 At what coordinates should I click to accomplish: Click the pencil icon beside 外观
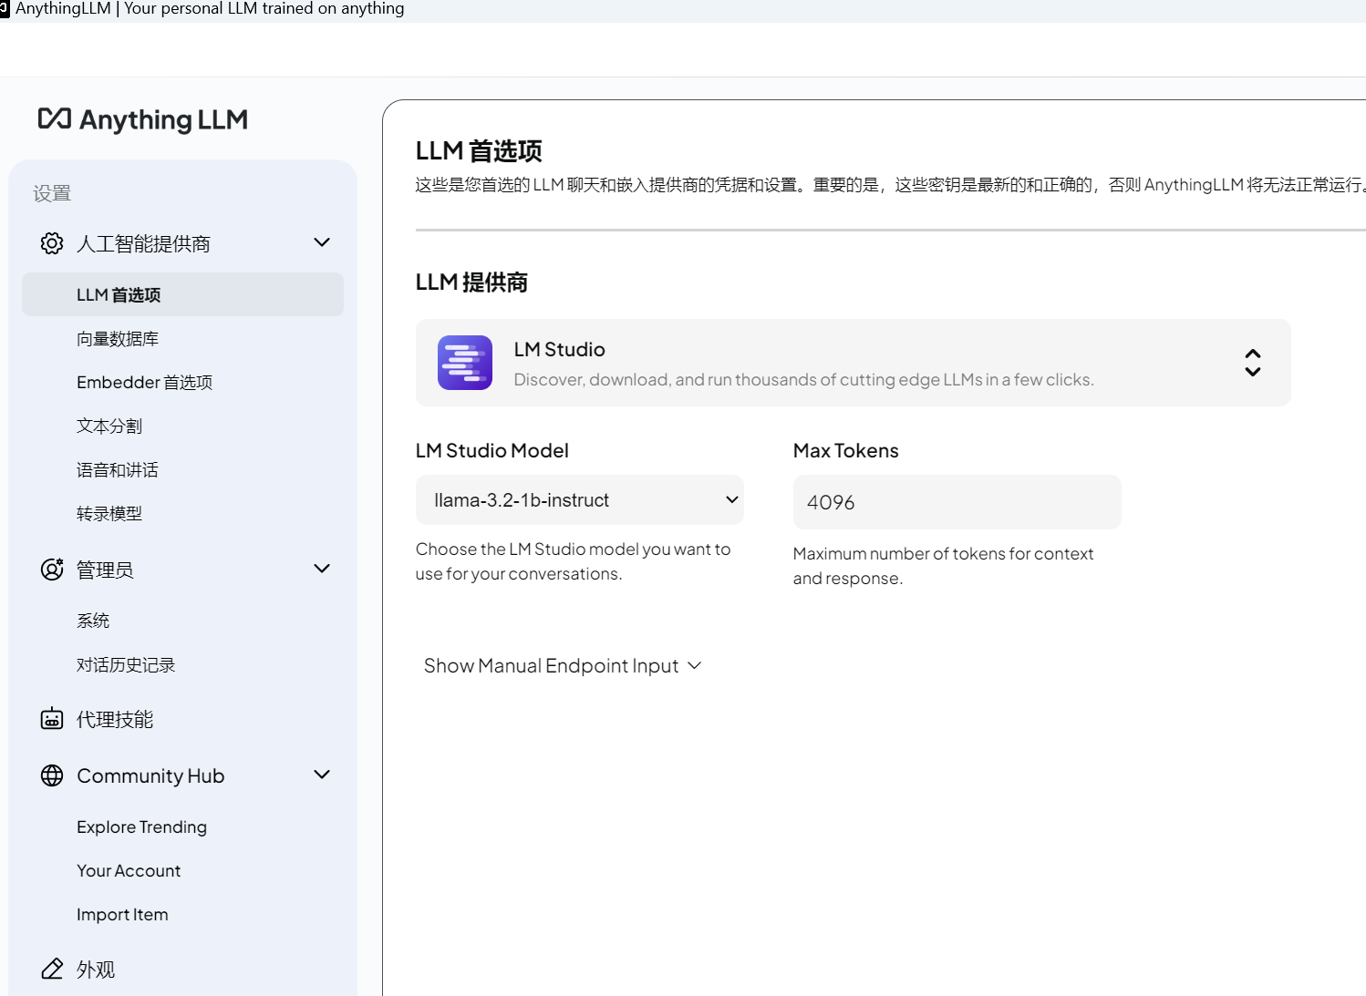pos(52,969)
